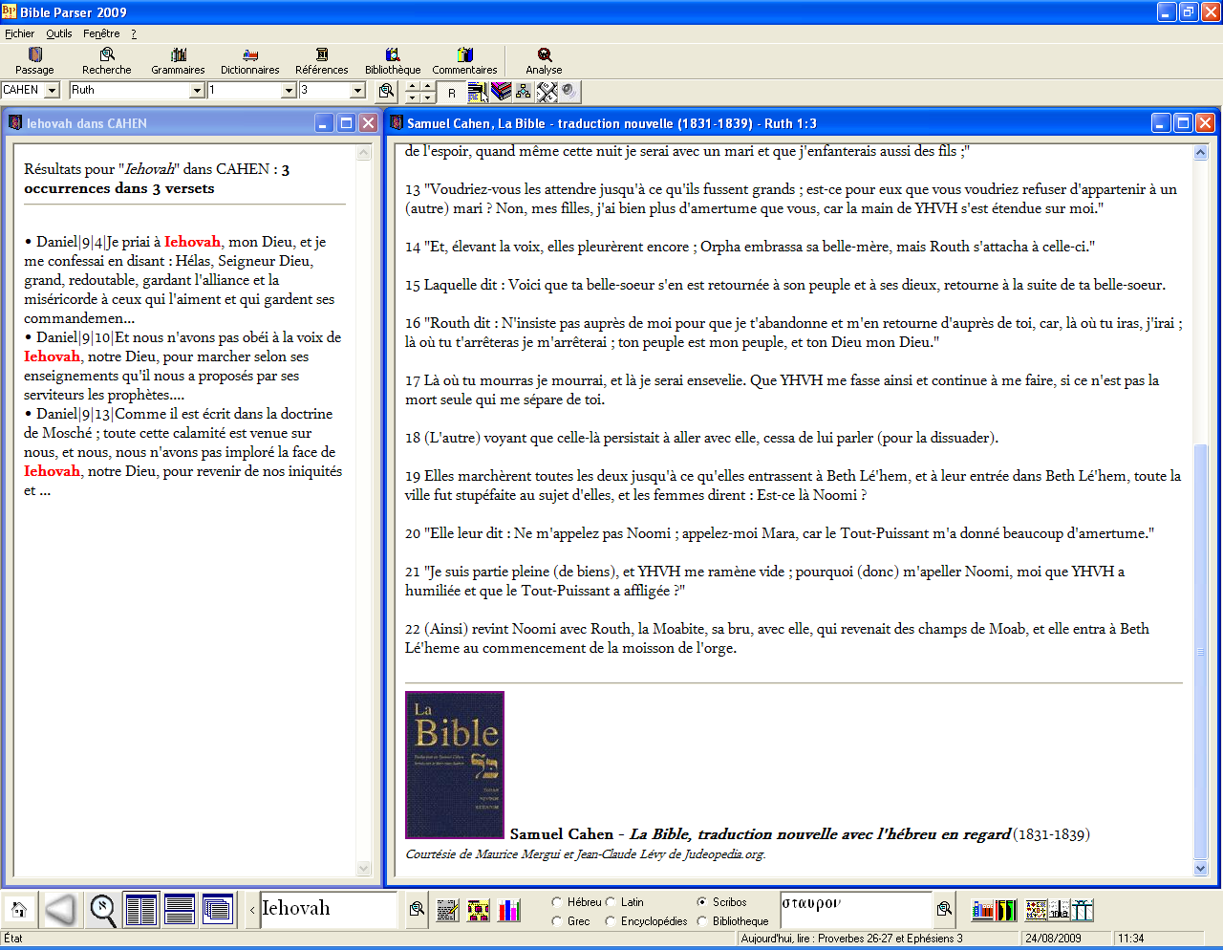Click the search icon next to Iehovah field

[417, 910]
